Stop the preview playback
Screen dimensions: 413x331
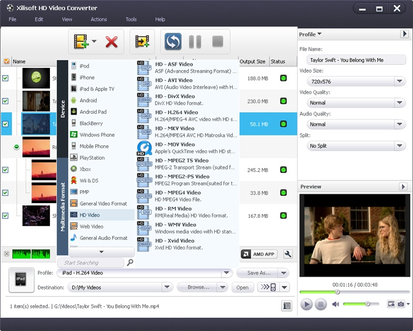click(321, 304)
